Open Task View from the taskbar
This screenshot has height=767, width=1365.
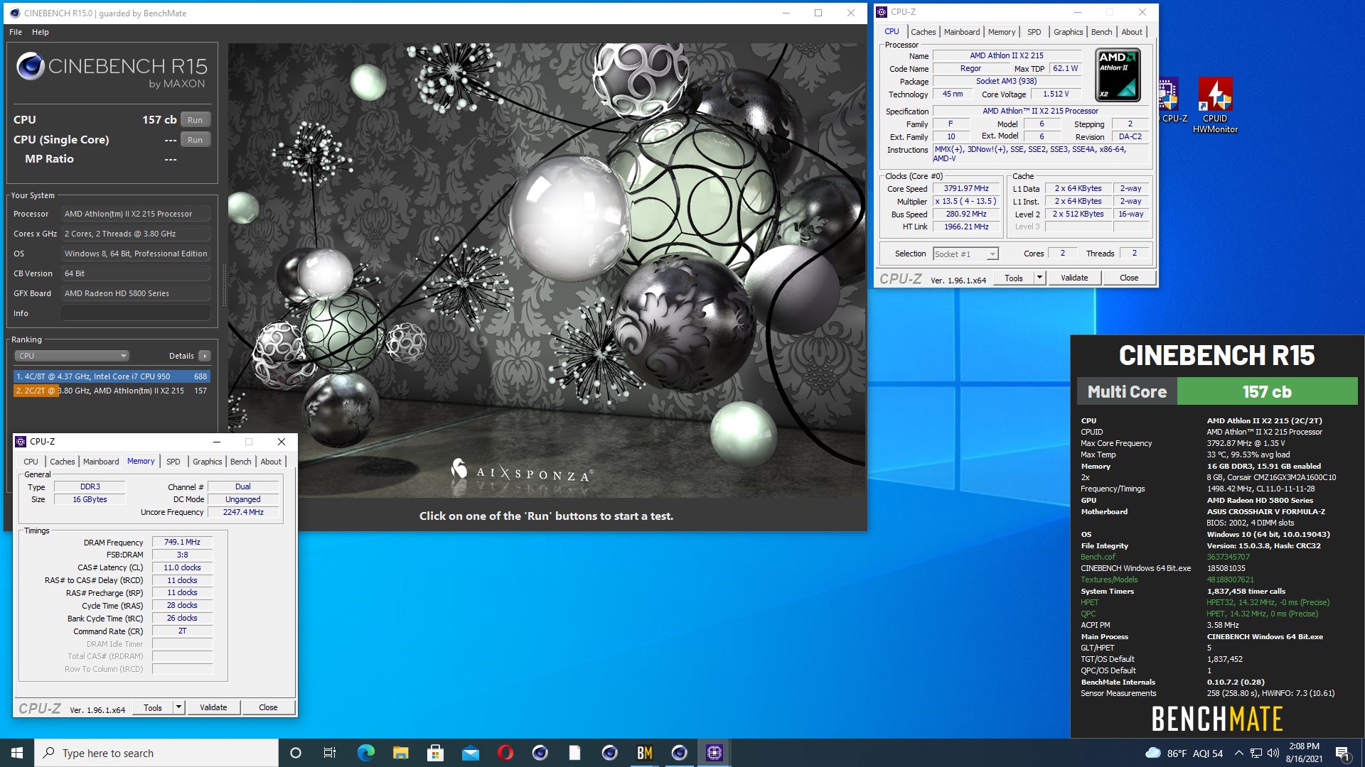pyautogui.click(x=330, y=753)
